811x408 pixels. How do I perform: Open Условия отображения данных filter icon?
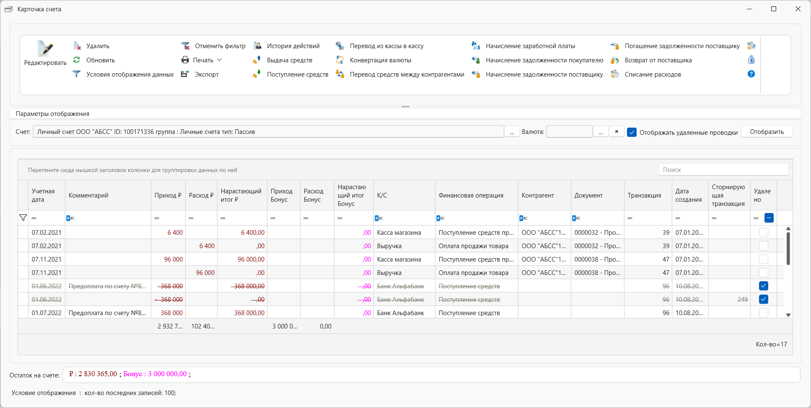(x=77, y=74)
